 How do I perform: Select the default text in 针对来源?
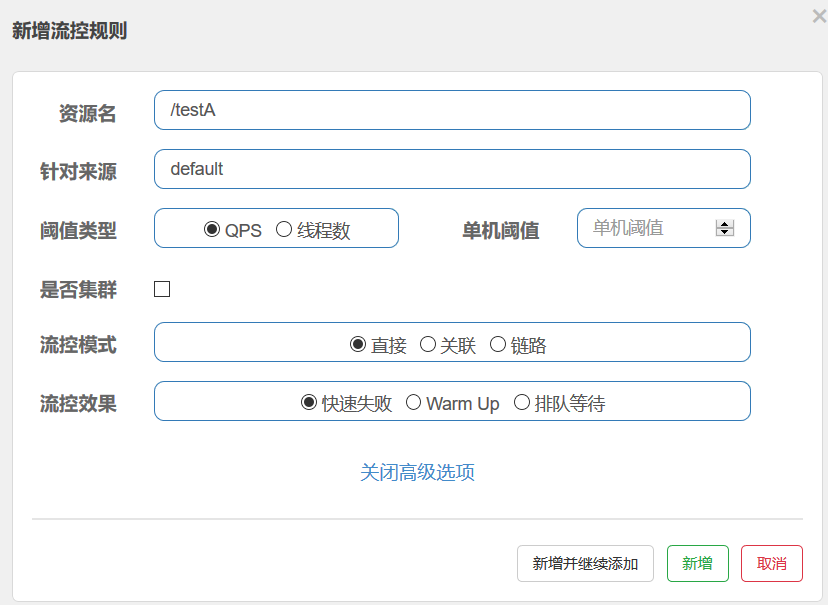[197, 169]
